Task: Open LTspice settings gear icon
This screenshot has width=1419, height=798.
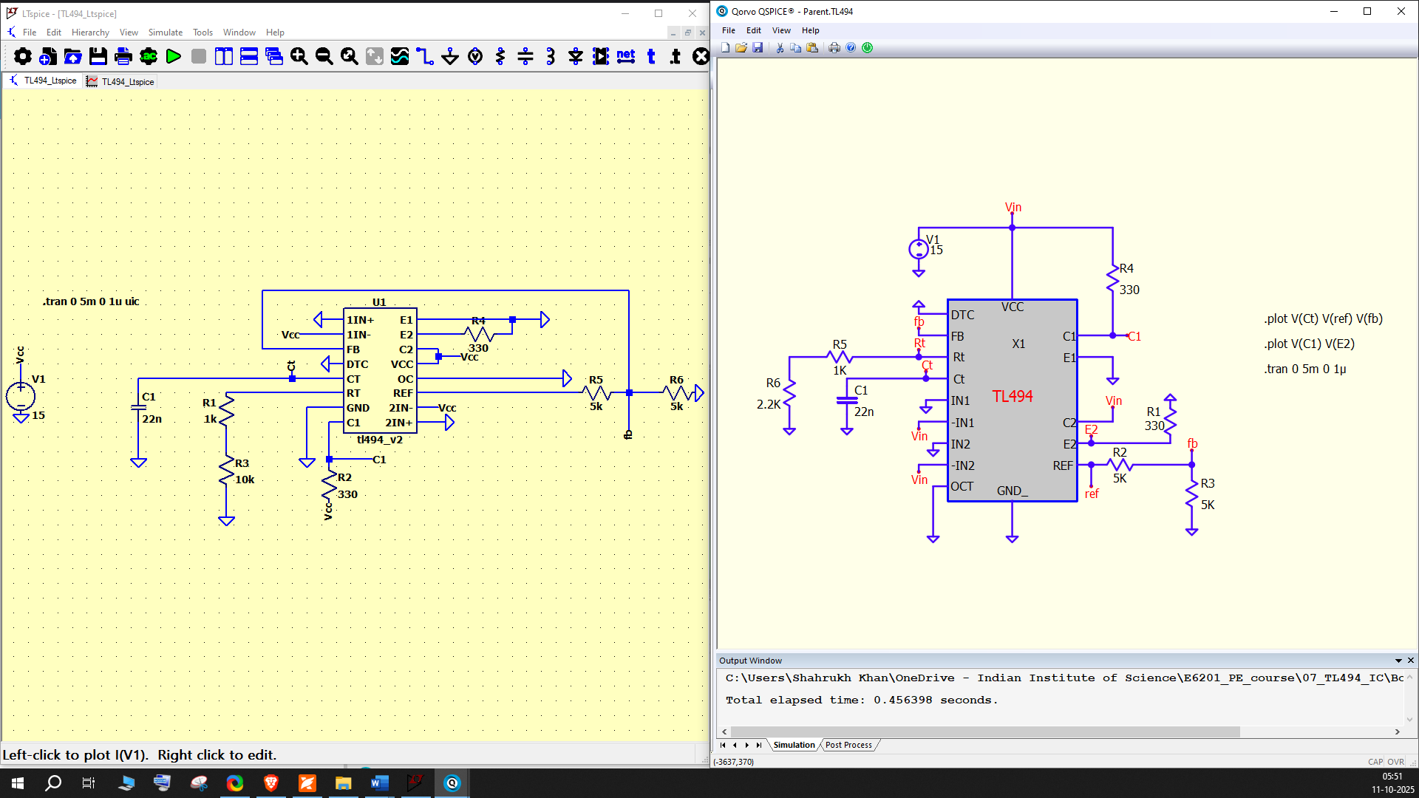Action: 23,57
